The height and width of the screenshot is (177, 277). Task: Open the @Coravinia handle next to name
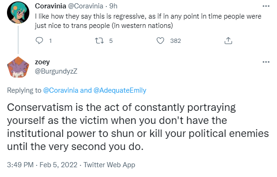coord(86,6)
